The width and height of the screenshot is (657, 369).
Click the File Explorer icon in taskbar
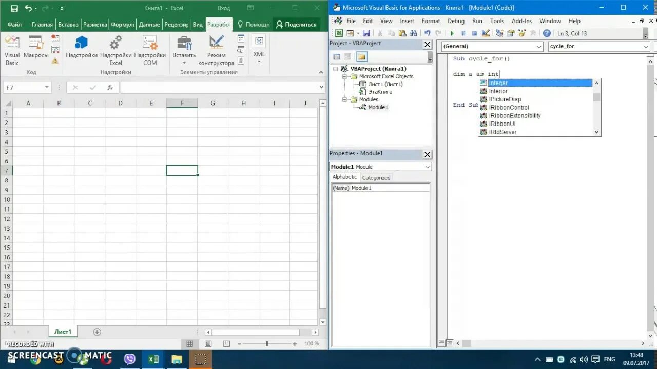pos(177,359)
